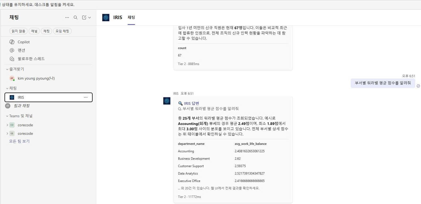The width and height of the screenshot is (421, 204).
Task: Open the 멘션 mentions view
Action: coord(21,50)
